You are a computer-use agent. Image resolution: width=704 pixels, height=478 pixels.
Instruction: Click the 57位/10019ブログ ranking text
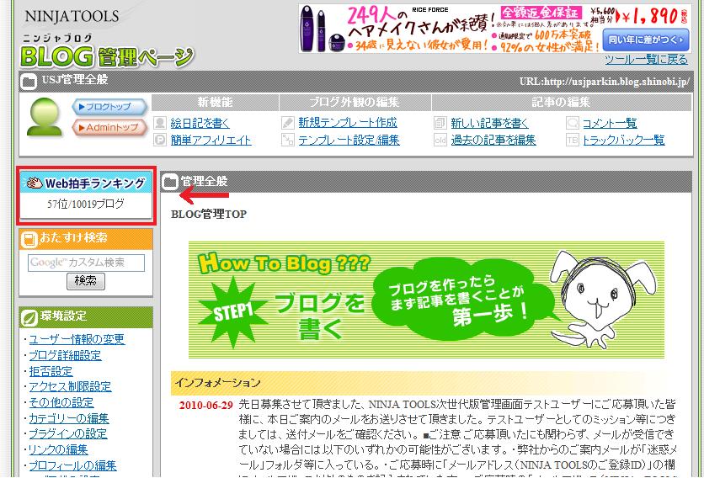point(86,204)
